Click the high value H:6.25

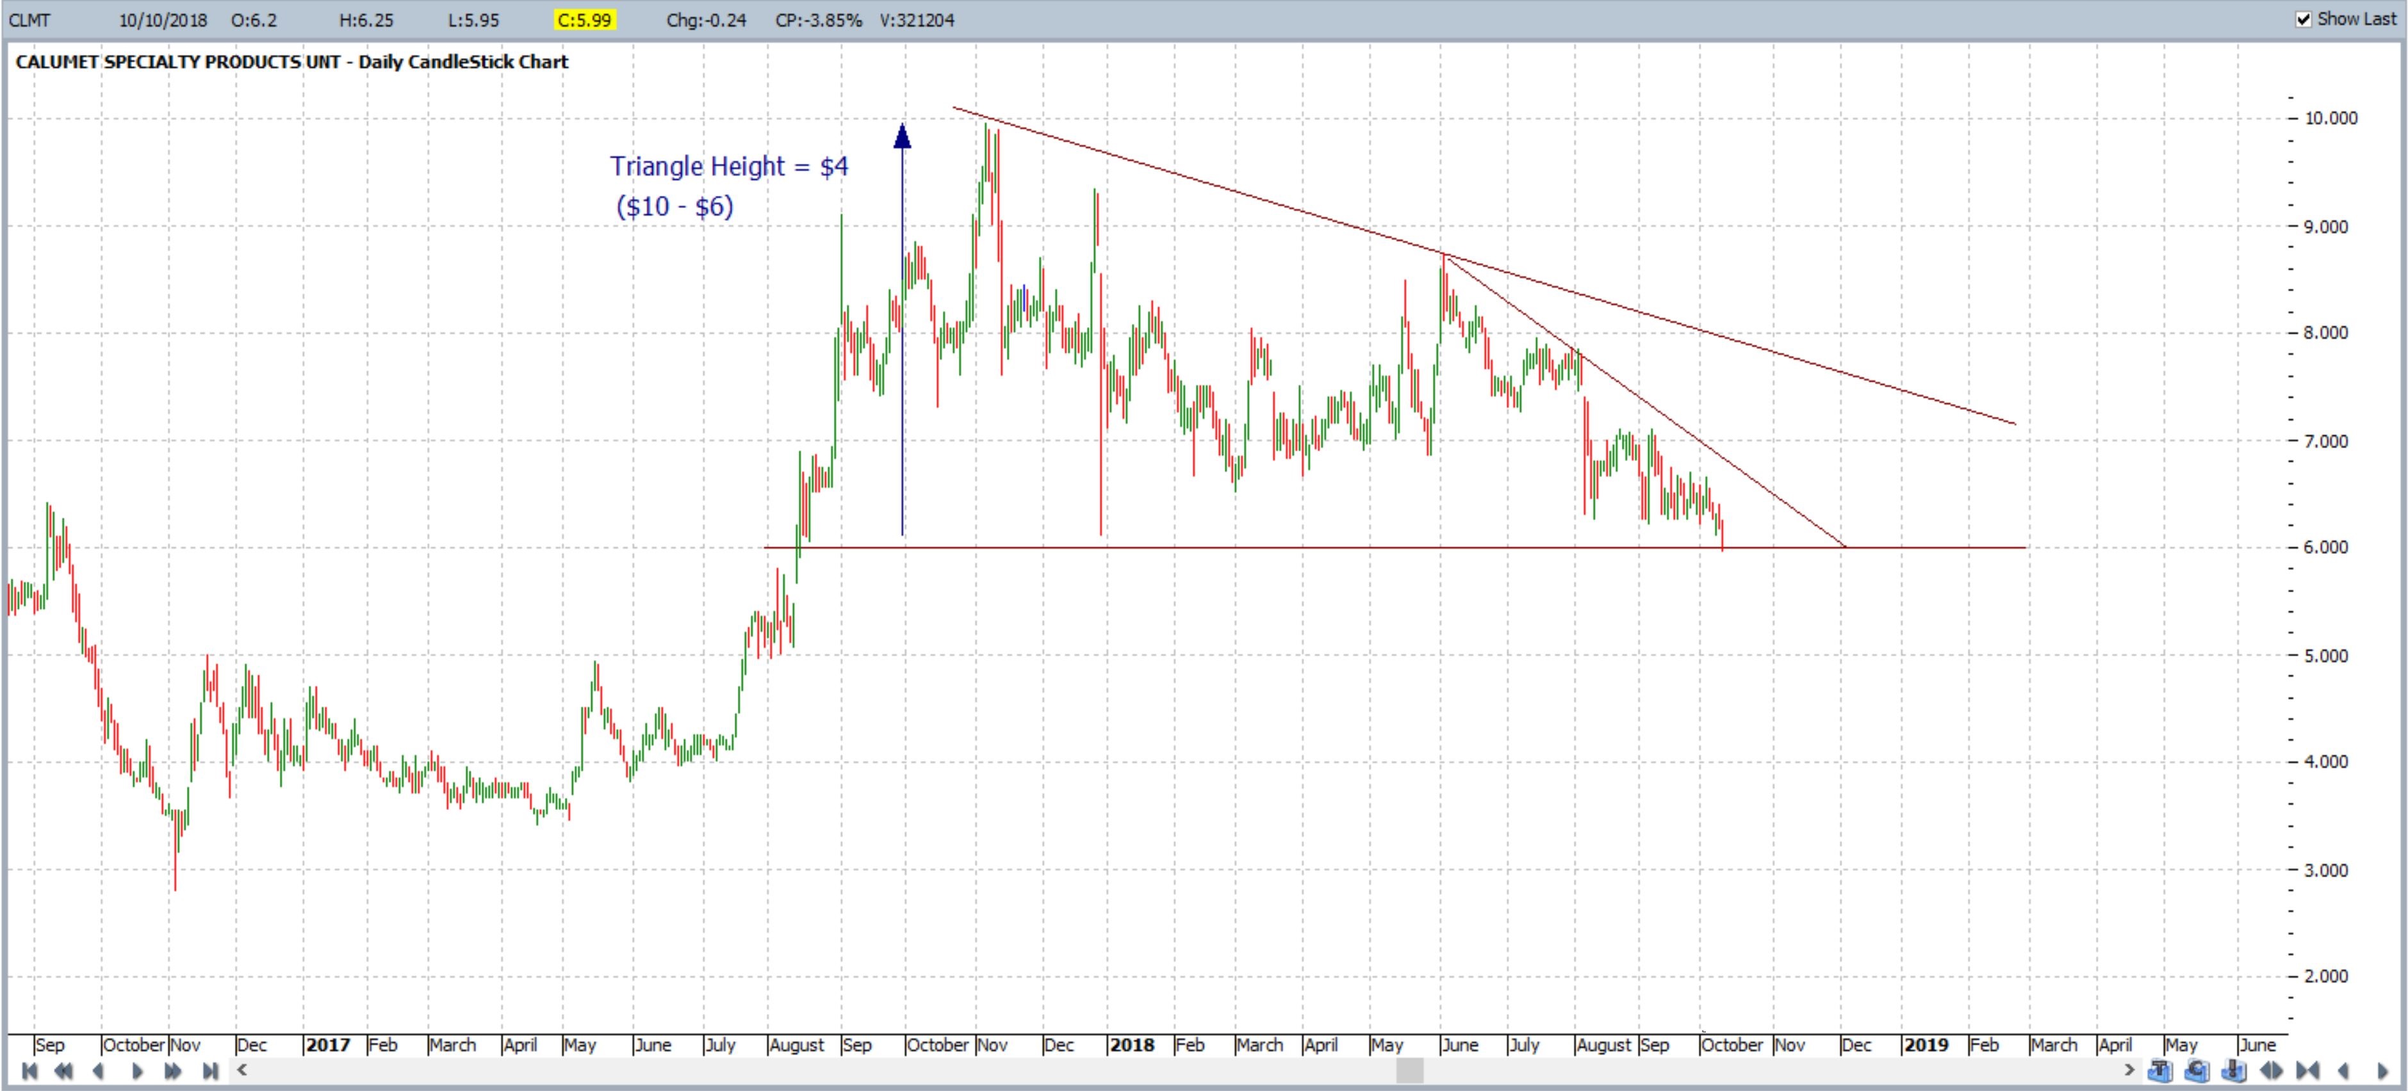(366, 20)
